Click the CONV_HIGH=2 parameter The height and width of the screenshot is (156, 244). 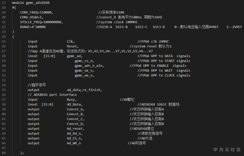32,17
